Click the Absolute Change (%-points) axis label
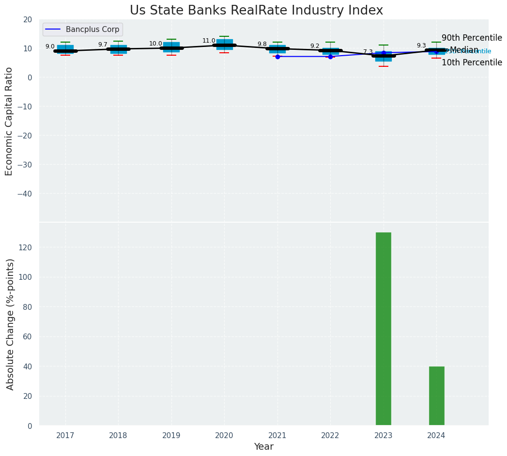The height and width of the screenshot is (456, 507). tap(10, 324)
